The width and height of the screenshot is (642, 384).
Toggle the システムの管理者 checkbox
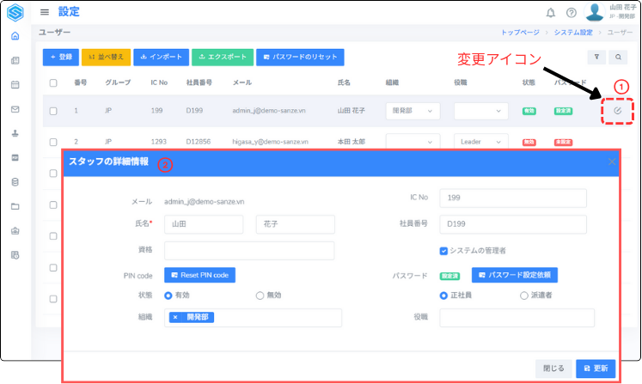(x=443, y=251)
